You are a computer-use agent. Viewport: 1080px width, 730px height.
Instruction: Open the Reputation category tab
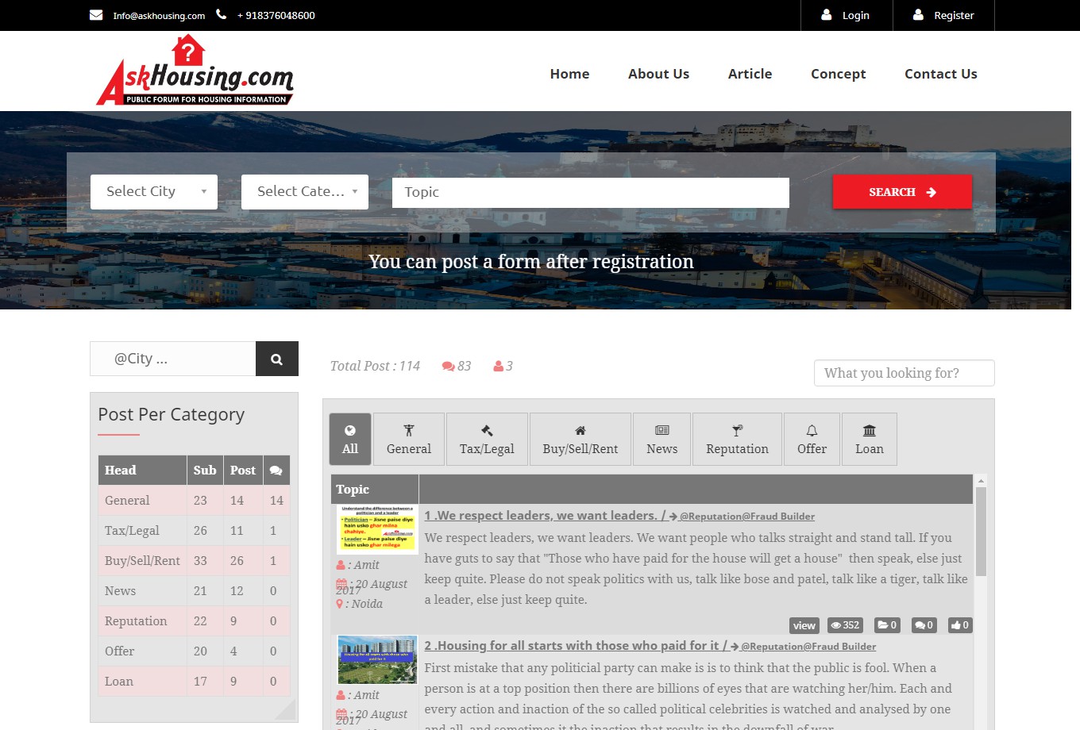737,439
